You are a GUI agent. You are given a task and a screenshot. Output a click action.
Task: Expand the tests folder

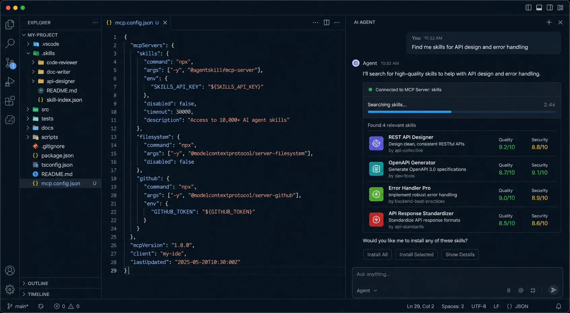[28, 119]
